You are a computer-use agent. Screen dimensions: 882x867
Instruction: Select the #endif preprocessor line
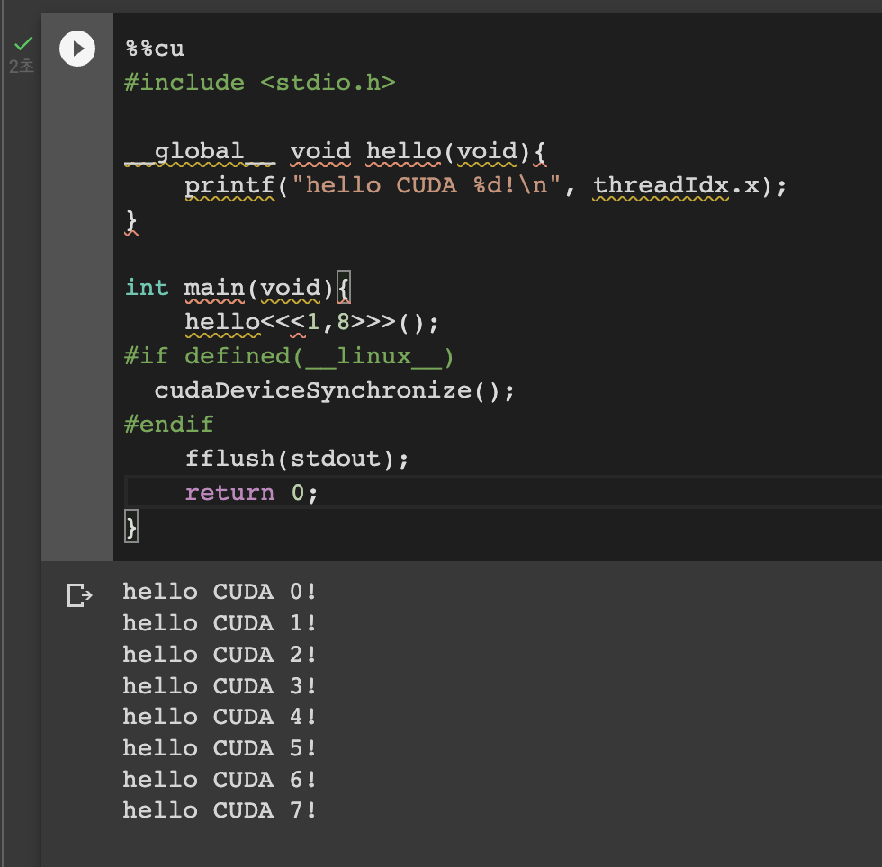168,424
